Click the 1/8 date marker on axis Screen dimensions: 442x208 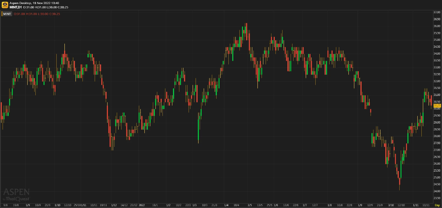(330, 205)
